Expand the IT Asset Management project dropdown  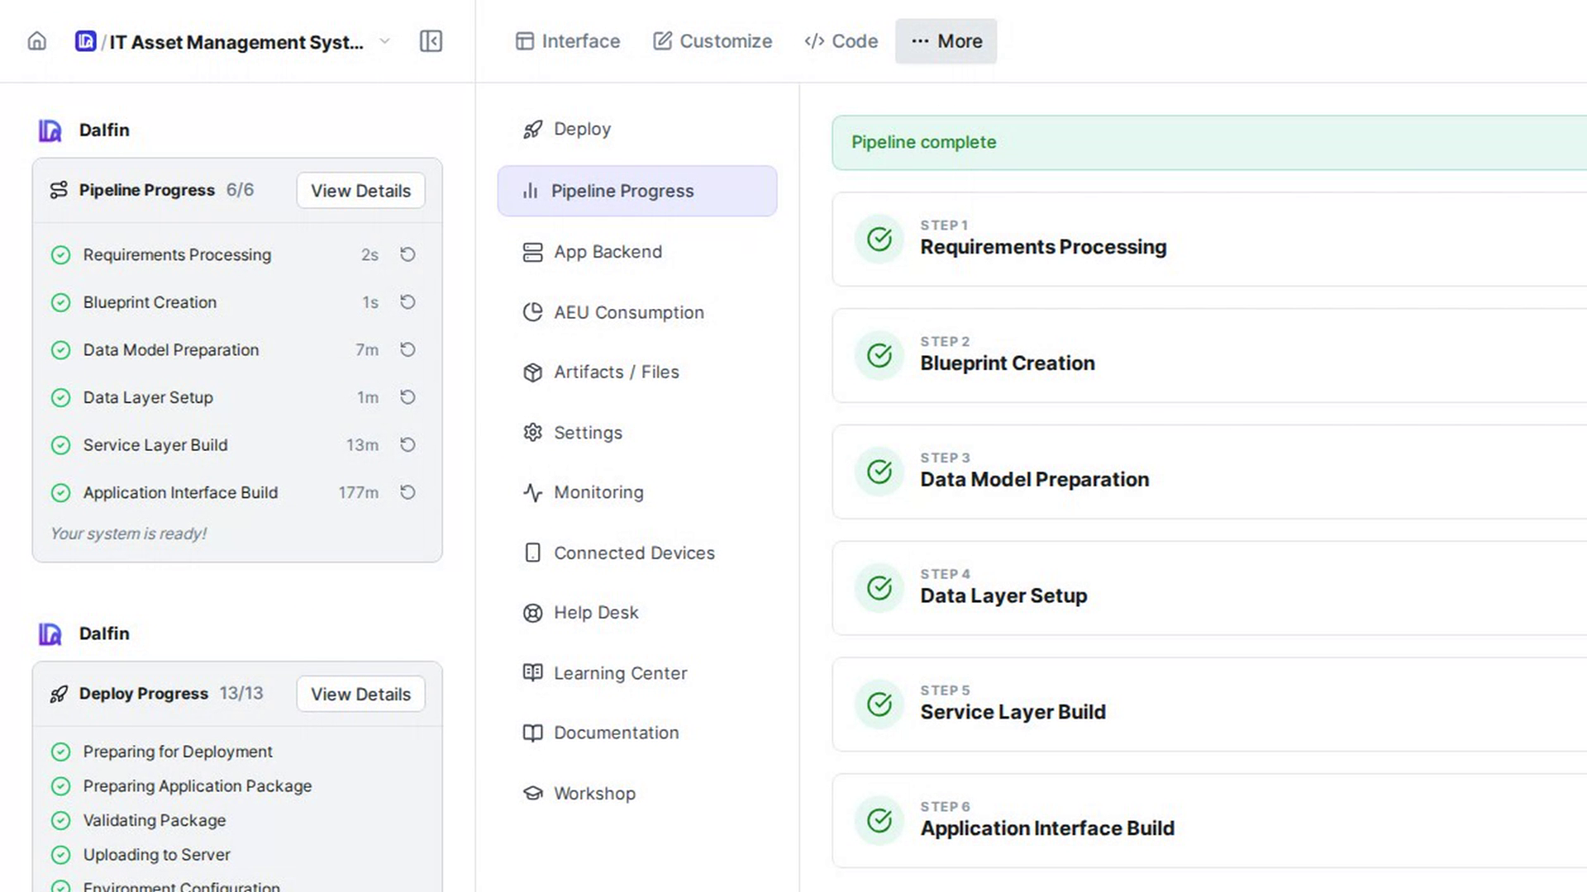coord(384,41)
